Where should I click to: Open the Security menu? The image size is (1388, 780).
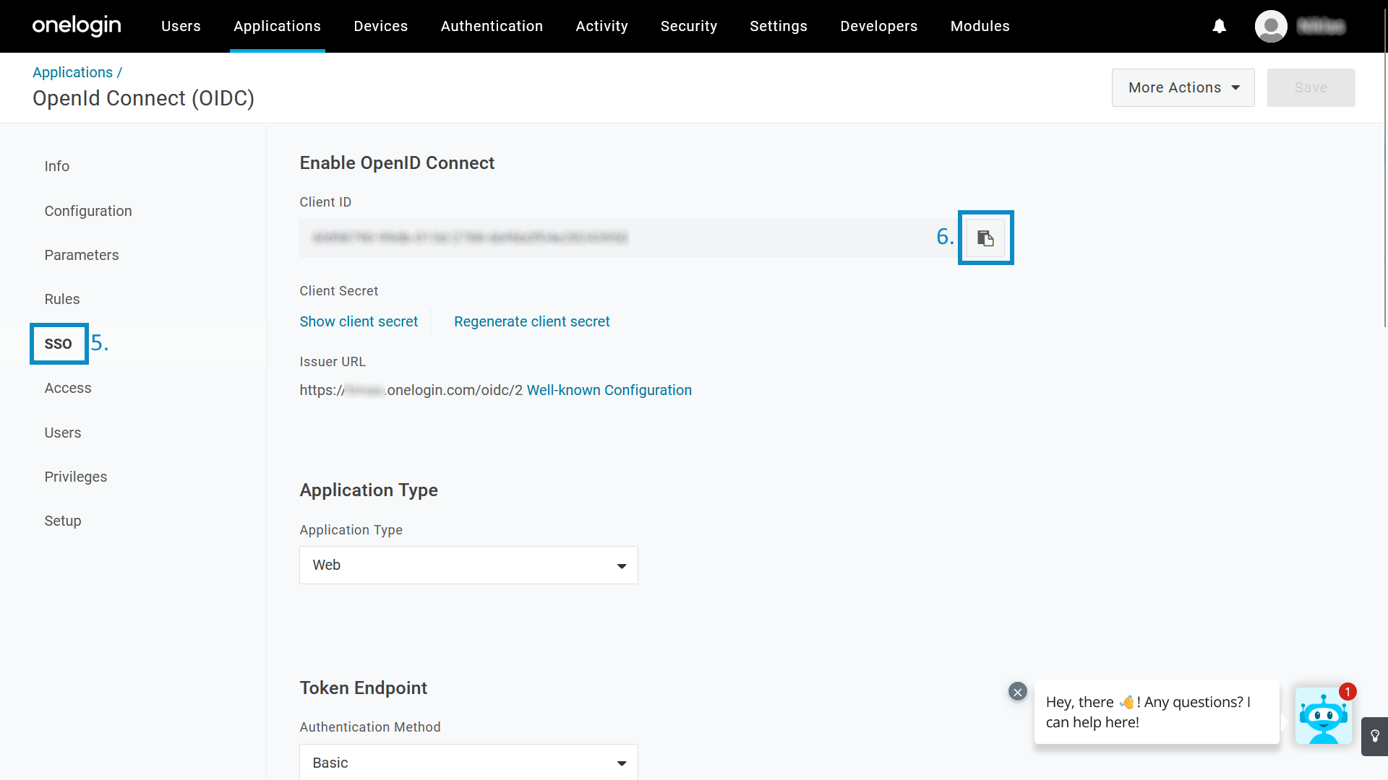(x=689, y=26)
